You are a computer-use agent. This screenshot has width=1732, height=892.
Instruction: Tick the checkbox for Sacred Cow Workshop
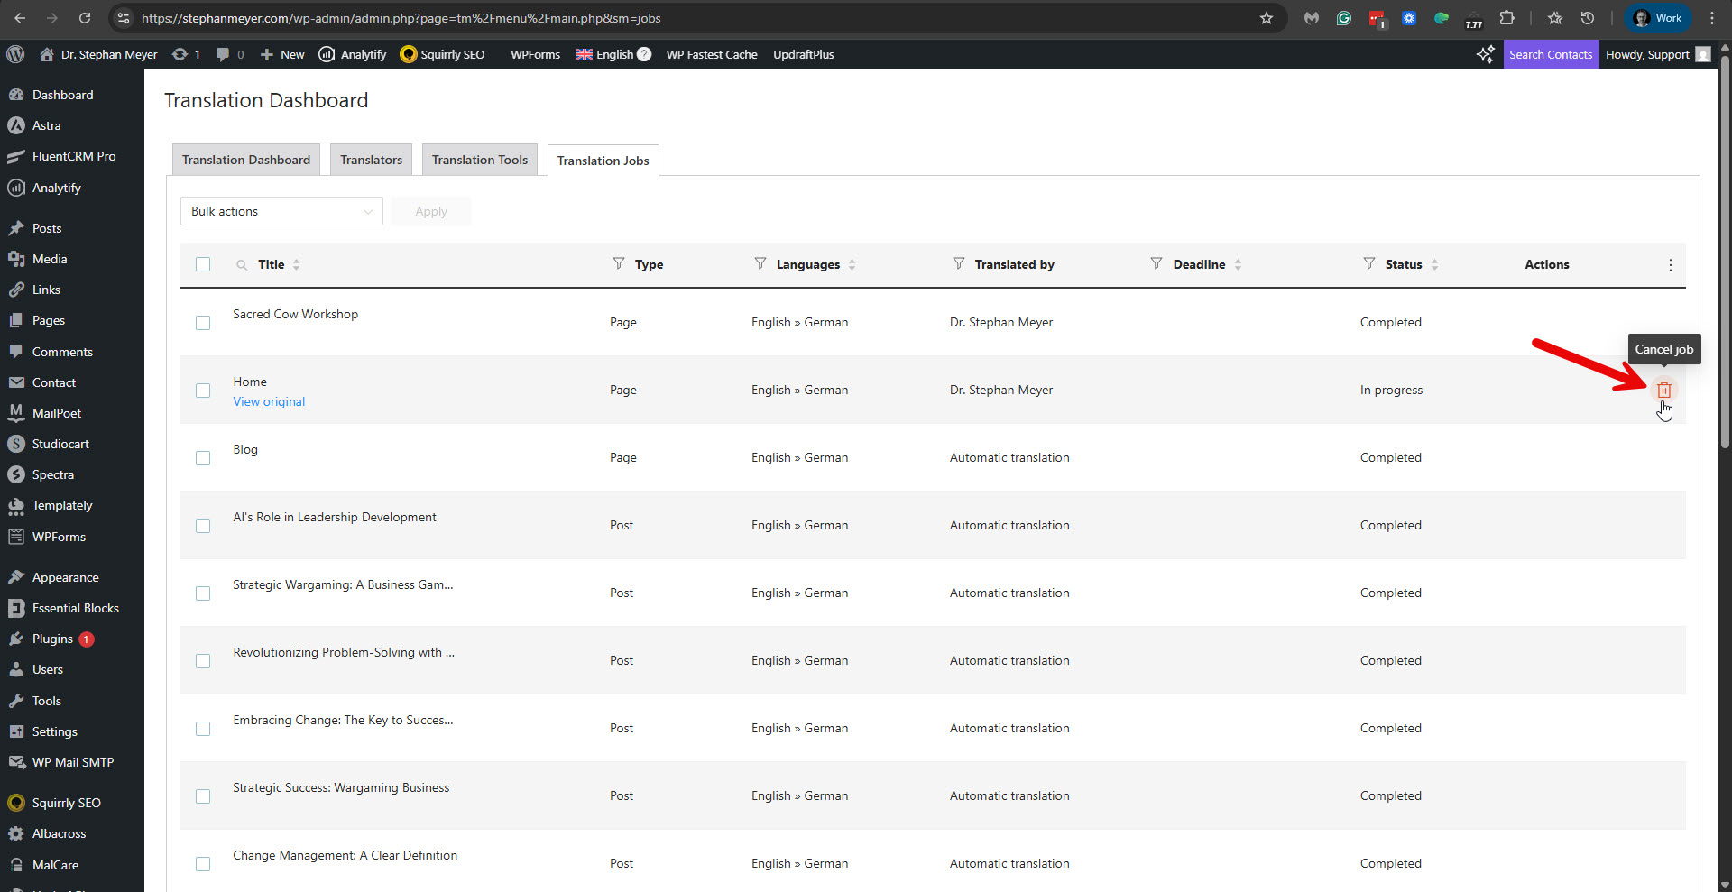click(x=203, y=323)
